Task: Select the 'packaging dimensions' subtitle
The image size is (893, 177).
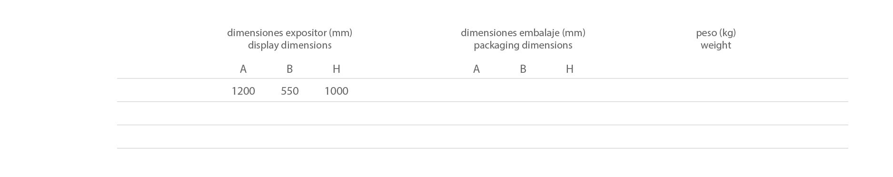Action: pyautogui.click(x=523, y=45)
